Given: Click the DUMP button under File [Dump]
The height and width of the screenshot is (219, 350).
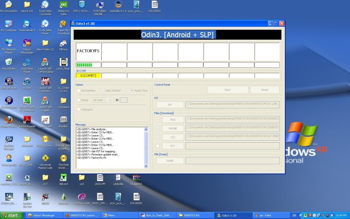Looking at the screenshot, I should 170,161.
